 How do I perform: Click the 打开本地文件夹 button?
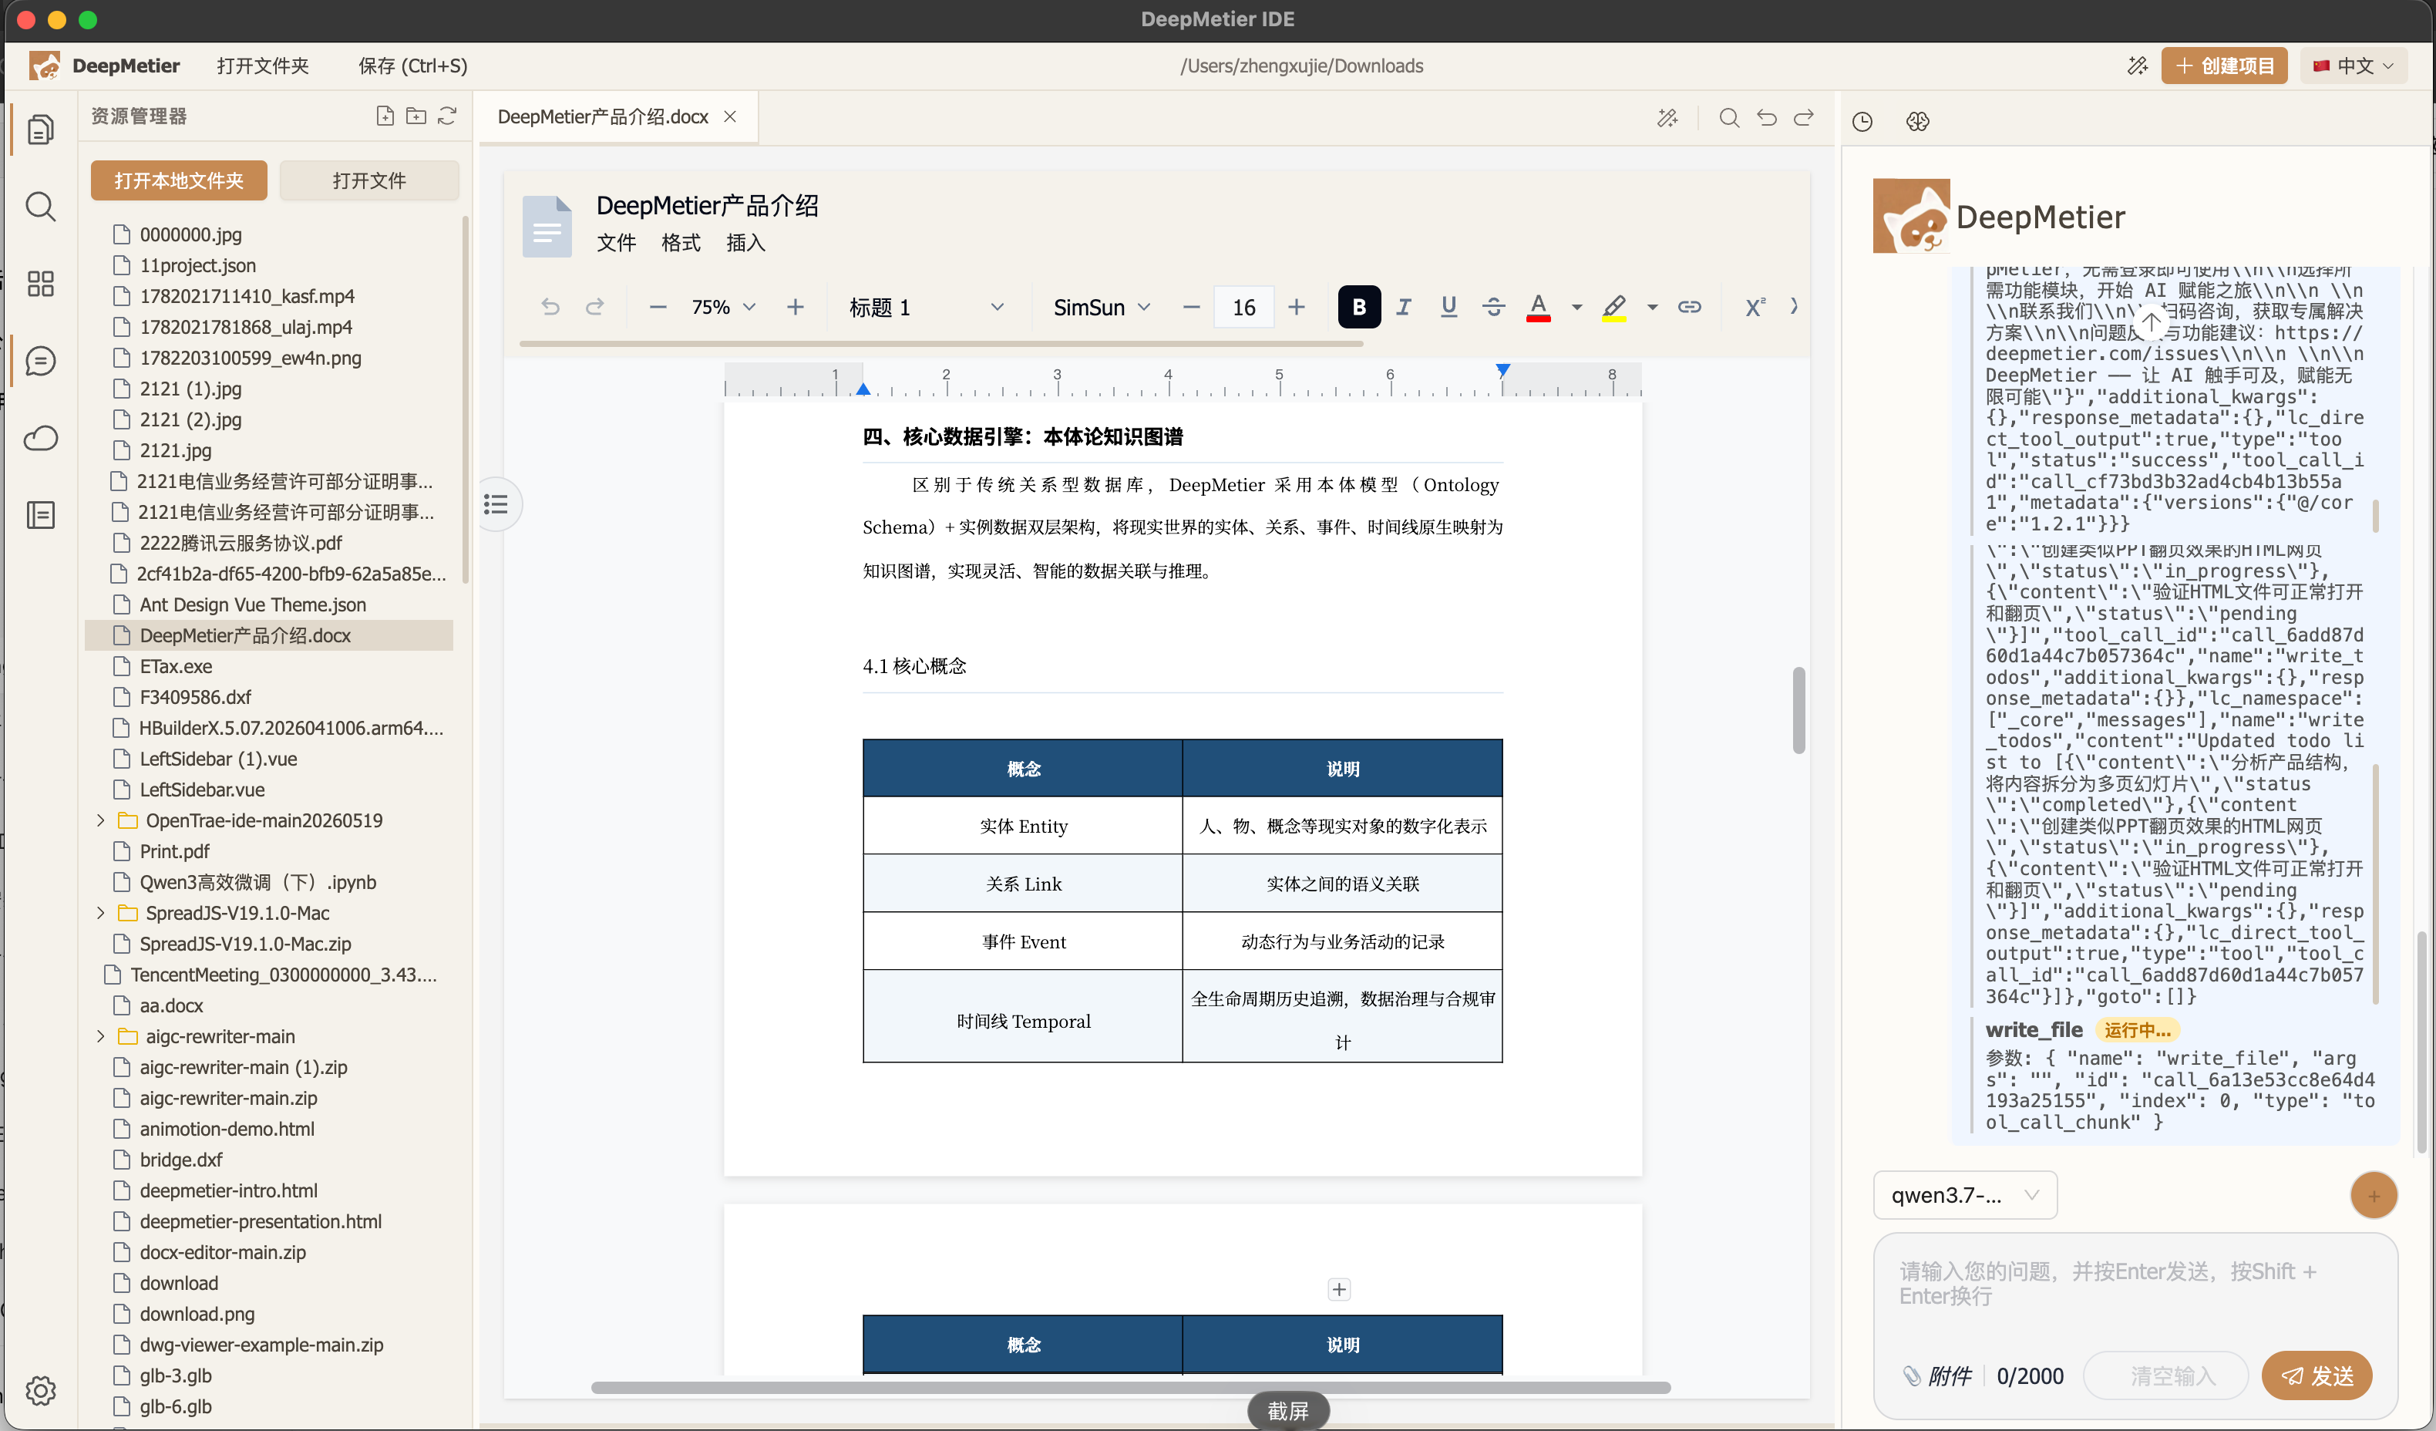(179, 181)
